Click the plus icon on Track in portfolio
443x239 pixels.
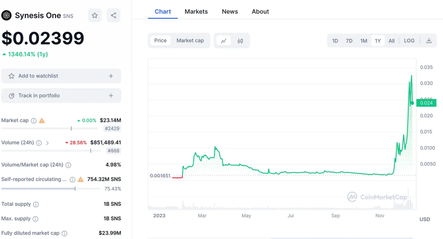click(x=111, y=96)
